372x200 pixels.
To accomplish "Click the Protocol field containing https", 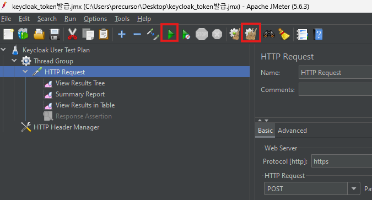I will [x=342, y=161].
